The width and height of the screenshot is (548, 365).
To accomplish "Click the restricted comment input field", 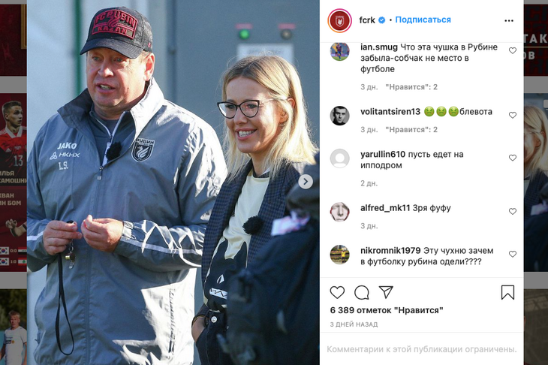I will coord(421,349).
